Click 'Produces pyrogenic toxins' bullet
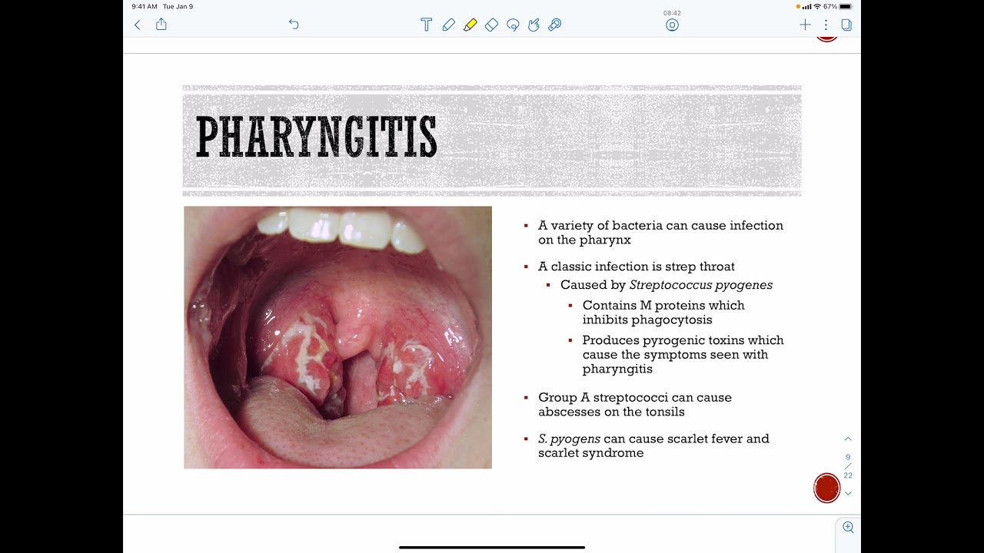 point(683,354)
